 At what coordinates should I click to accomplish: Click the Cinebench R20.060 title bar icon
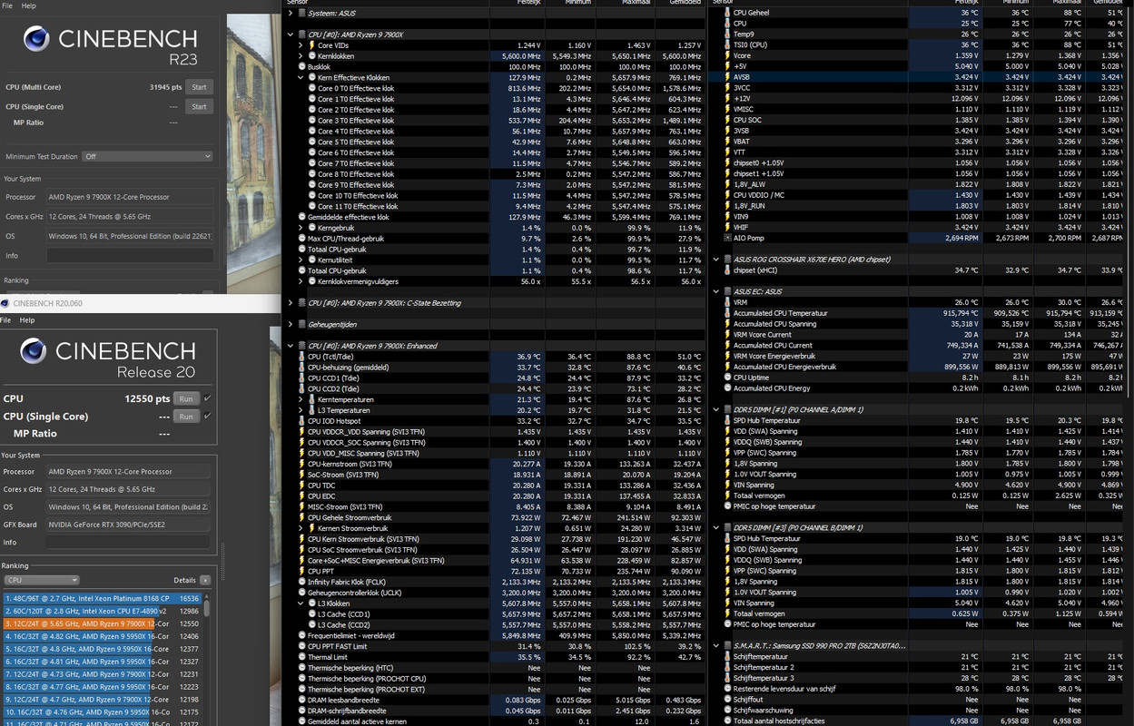pos(5,303)
